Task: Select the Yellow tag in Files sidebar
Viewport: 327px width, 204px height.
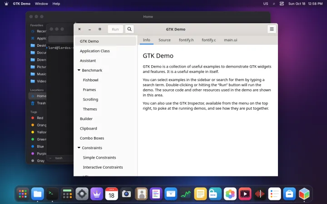Action: pos(37,132)
